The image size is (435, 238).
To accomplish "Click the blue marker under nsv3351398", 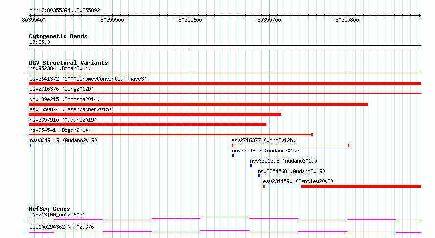I will click(x=251, y=166).
